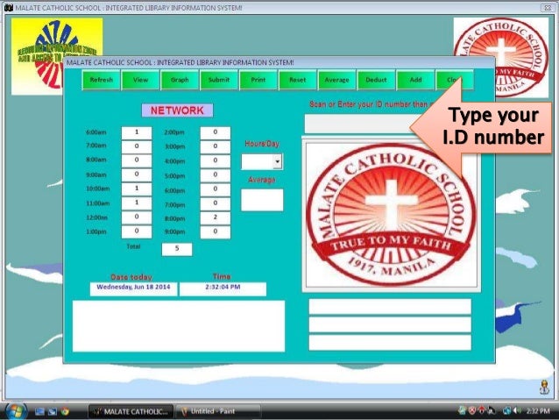
Task: Select the 8:00pm count field
Action: click(216, 218)
